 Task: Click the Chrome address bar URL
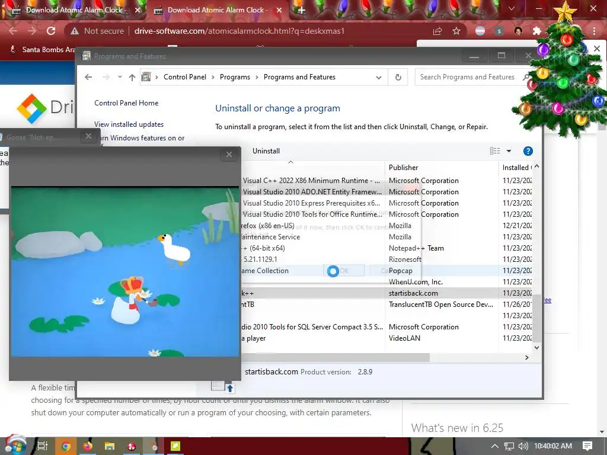(x=239, y=31)
